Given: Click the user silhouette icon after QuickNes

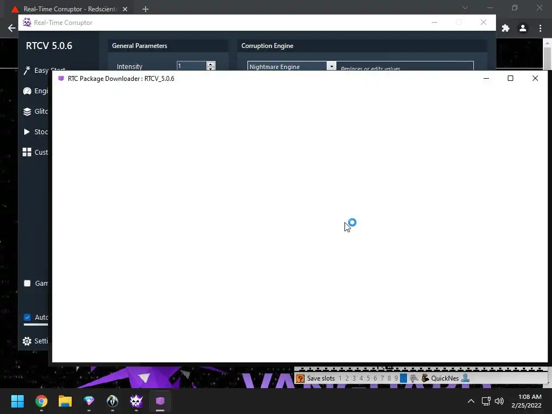Looking at the screenshot, I should [x=465, y=378].
